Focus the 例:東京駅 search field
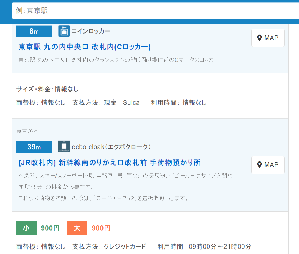Viewport: 299px width, 254px height. (154, 11)
